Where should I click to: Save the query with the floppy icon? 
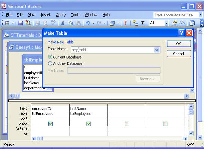(21, 23)
